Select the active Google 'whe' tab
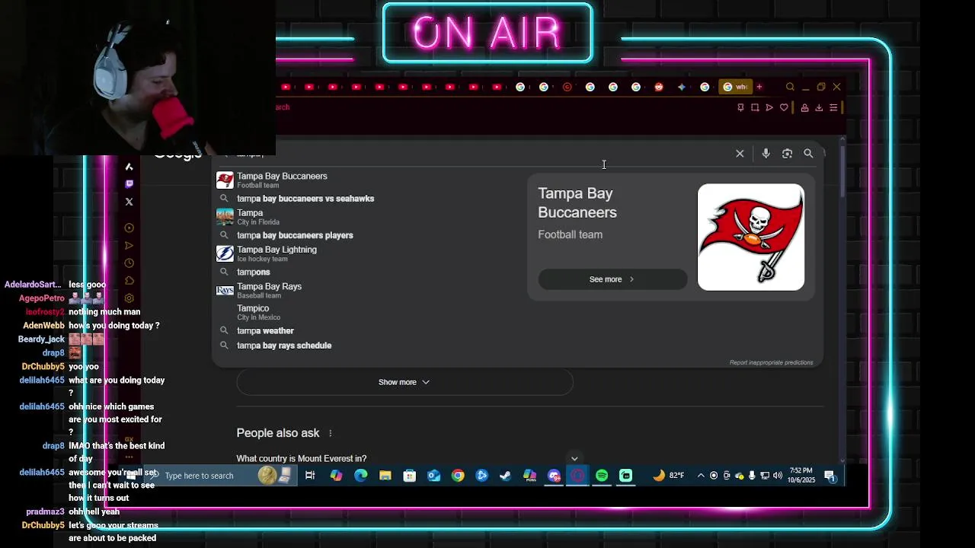 click(737, 87)
